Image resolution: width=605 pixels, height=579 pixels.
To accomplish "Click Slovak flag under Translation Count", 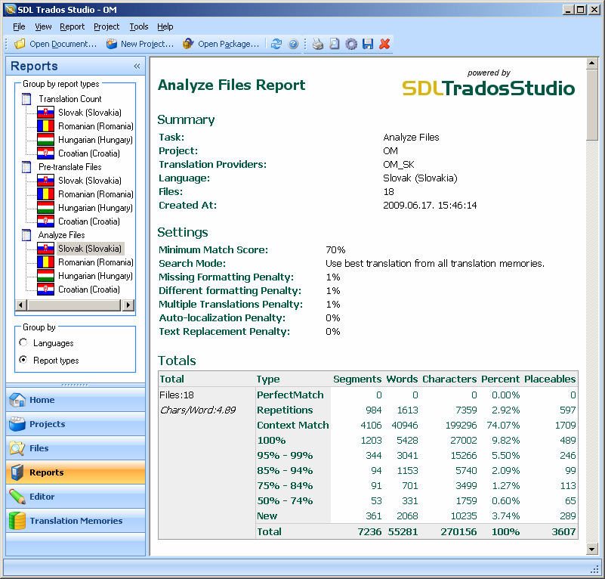I will [45, 113].
